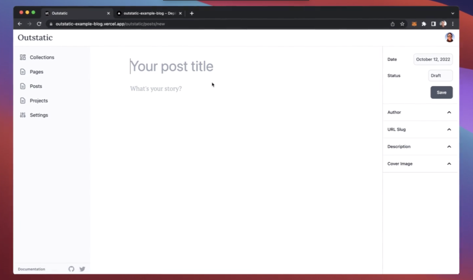Change the Status field from Draft
Image resolution: width=473 pixels, height=280 pixels.
point(440,75)
